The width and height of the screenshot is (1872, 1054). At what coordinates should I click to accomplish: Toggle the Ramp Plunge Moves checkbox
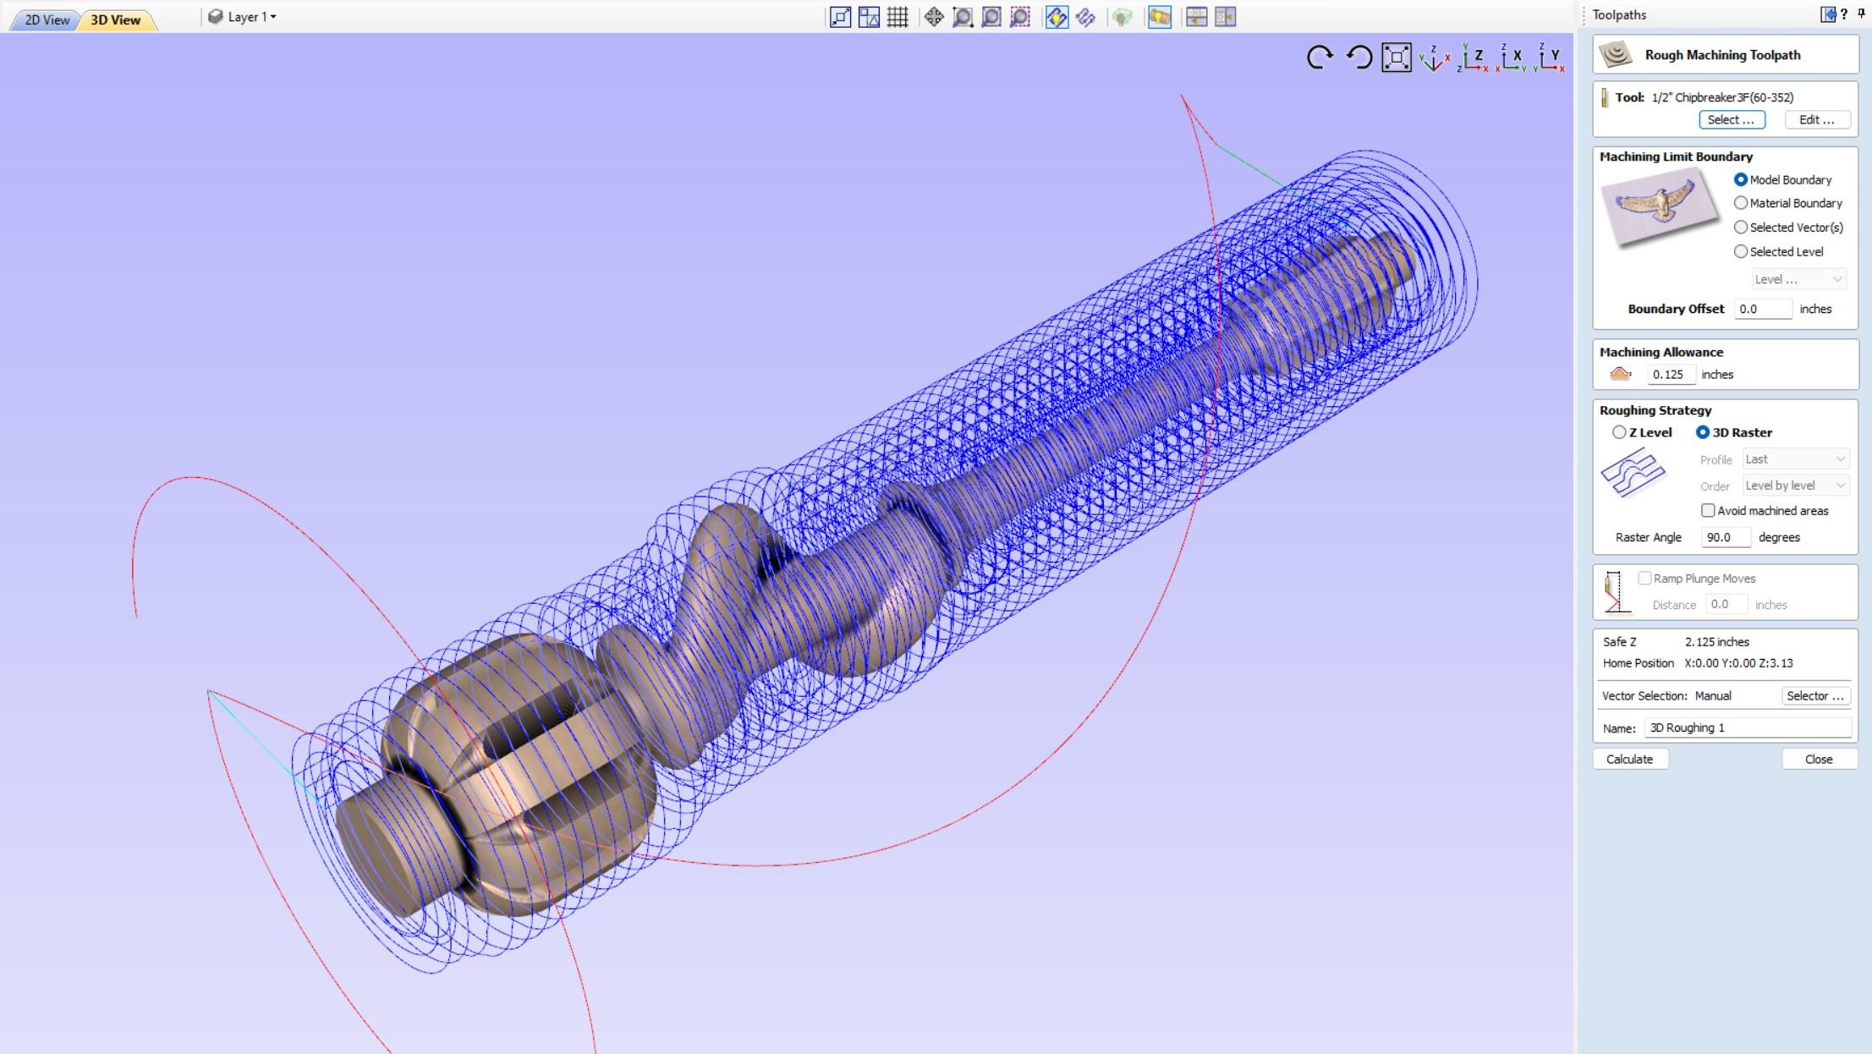point(1644,579)
